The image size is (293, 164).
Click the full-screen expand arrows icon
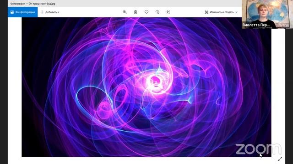point(280,159)
